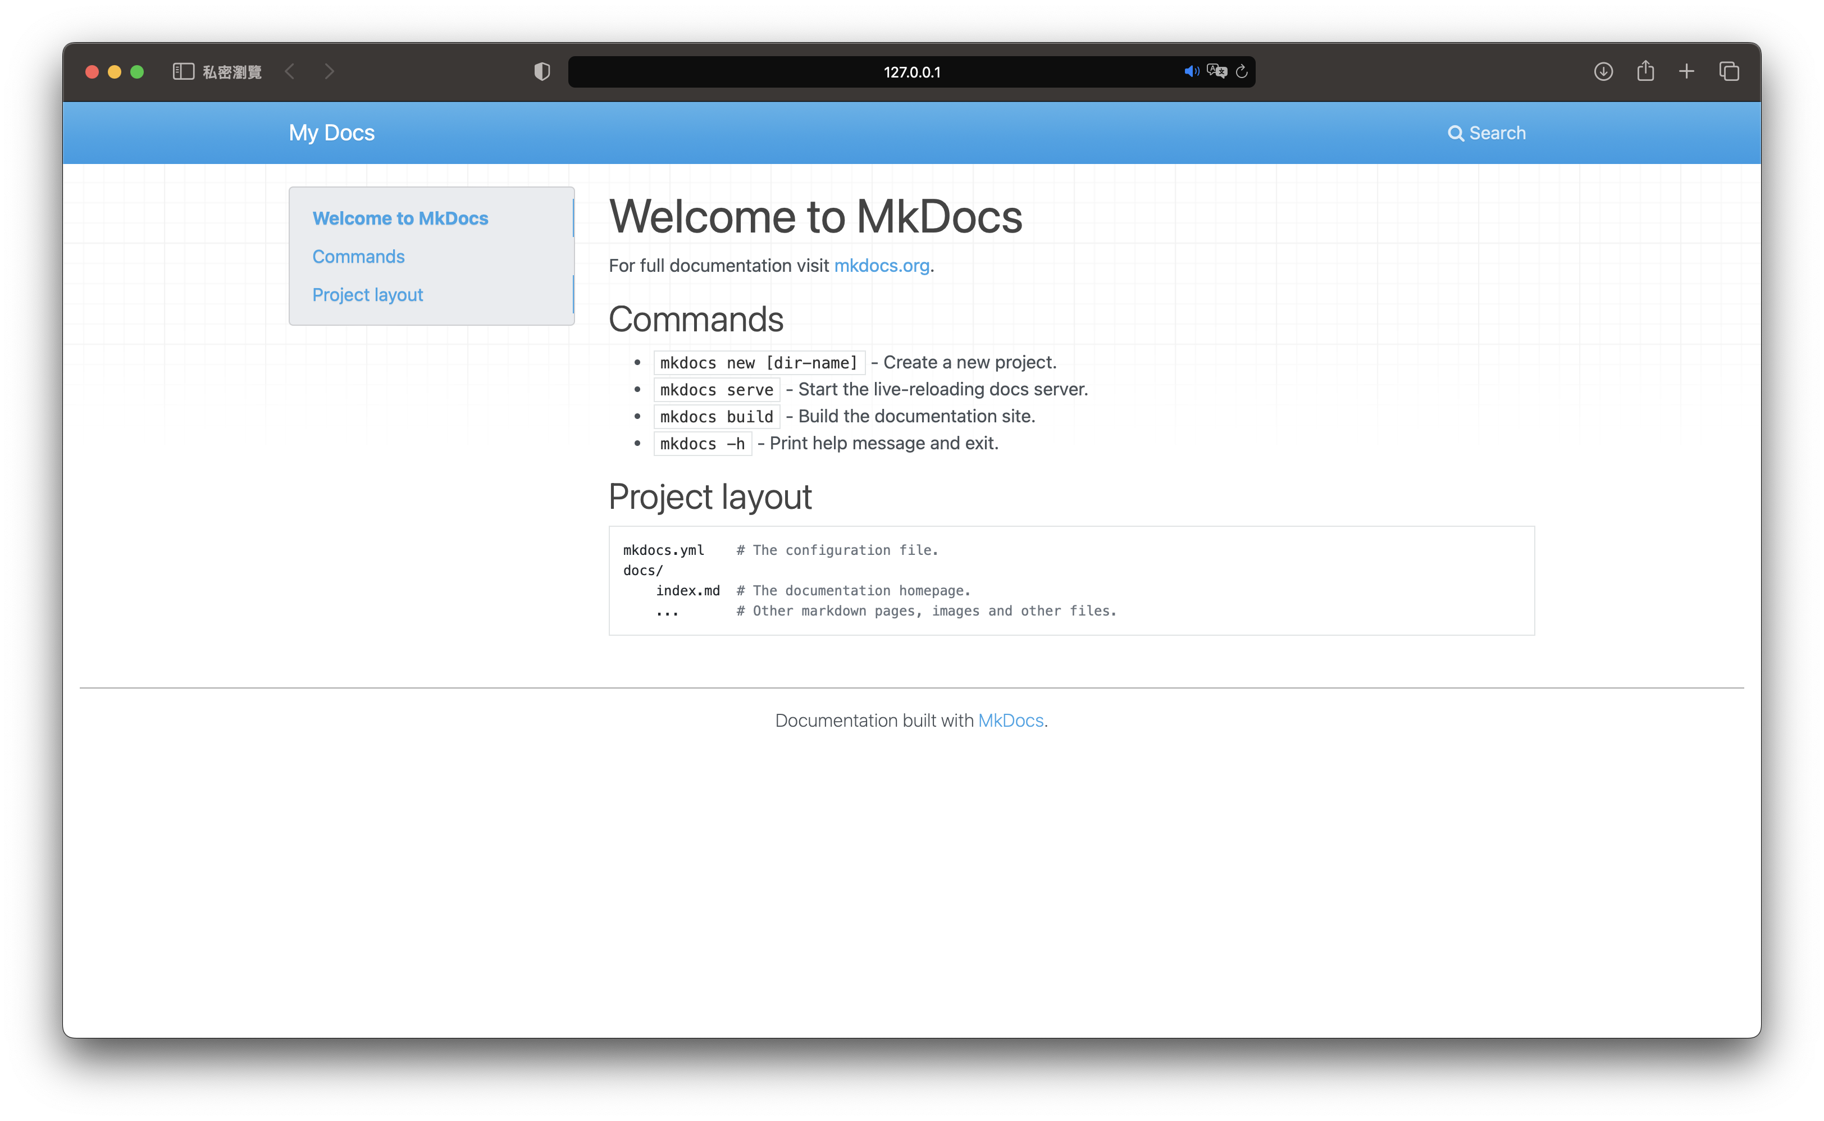
Task: Go back with left chevron
Action: pyautogui.click(x=290, y=72)
